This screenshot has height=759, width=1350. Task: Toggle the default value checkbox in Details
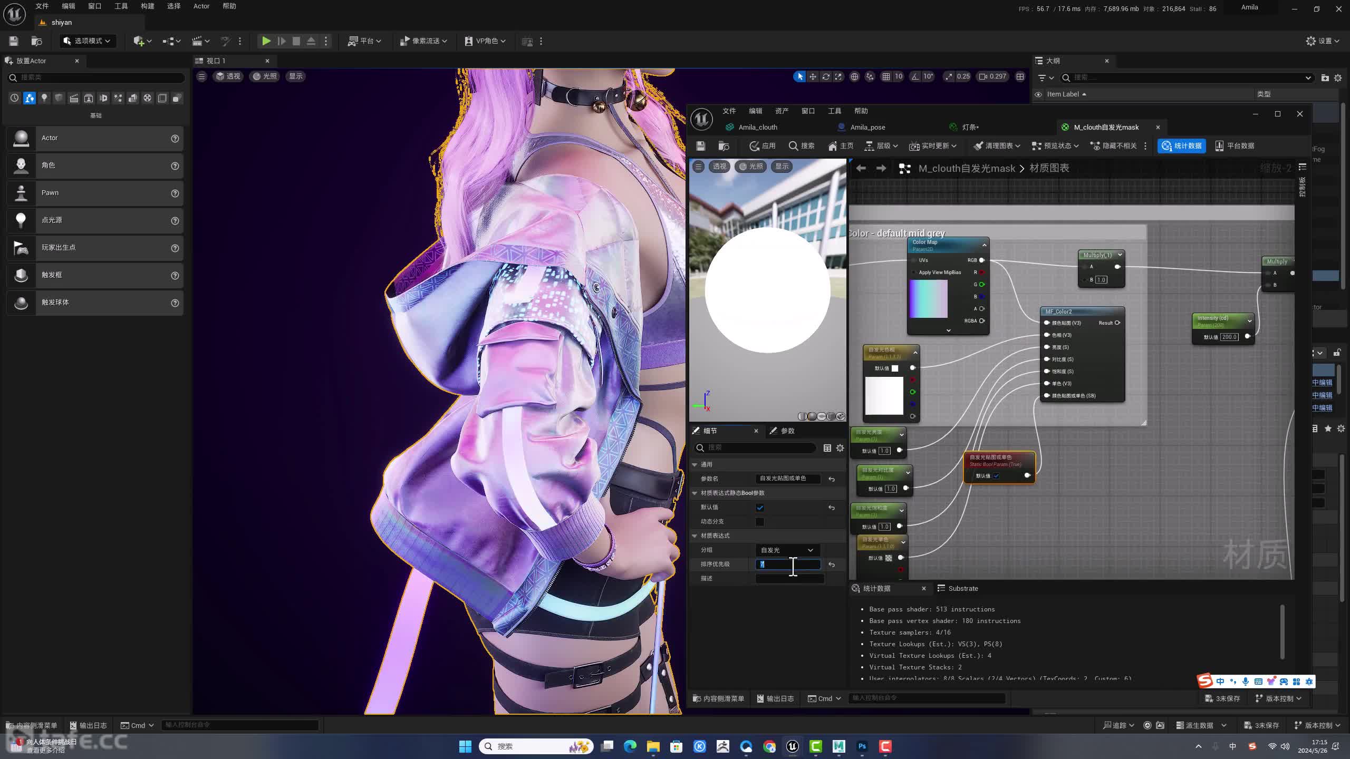[x=760, y=508]
